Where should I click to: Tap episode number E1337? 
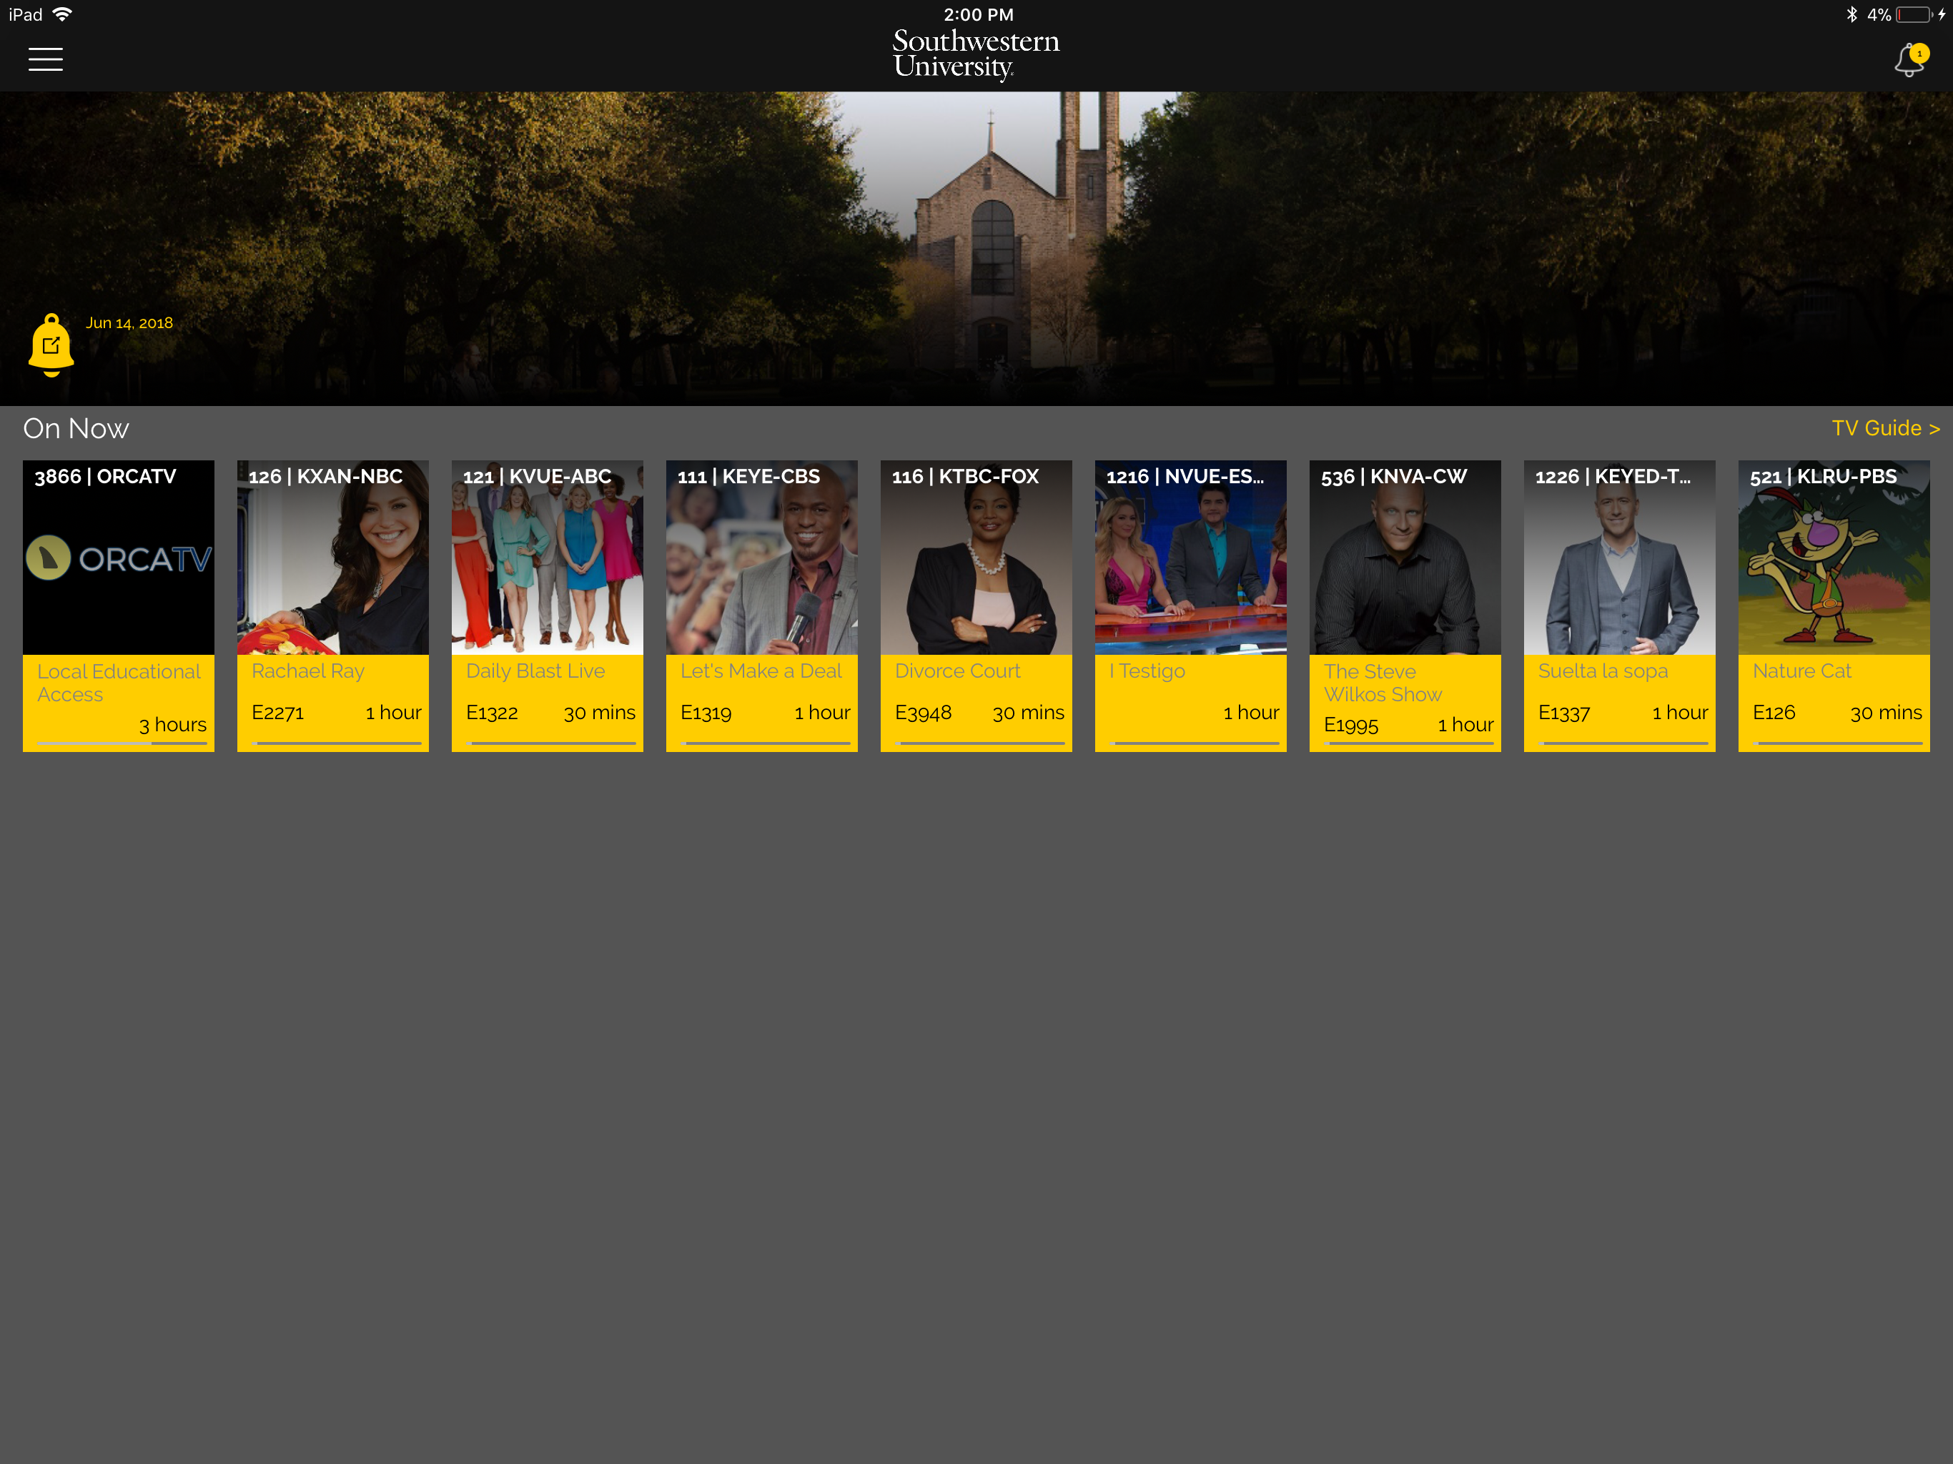(x=1565, y=713)
